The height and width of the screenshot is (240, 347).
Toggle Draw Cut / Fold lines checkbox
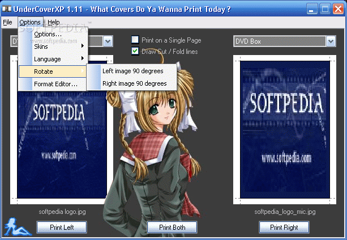135,51
